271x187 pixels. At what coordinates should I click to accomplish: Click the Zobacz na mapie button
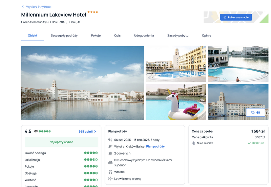(236, 17)
